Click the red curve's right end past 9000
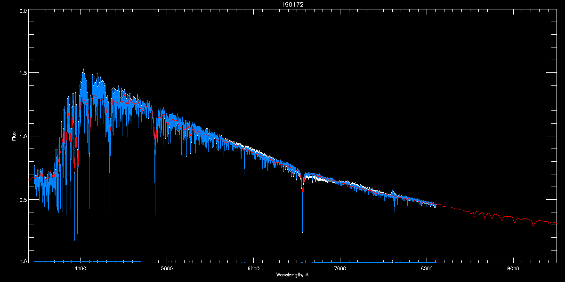This screenshot has height=282, width=565. click(556, 223)
